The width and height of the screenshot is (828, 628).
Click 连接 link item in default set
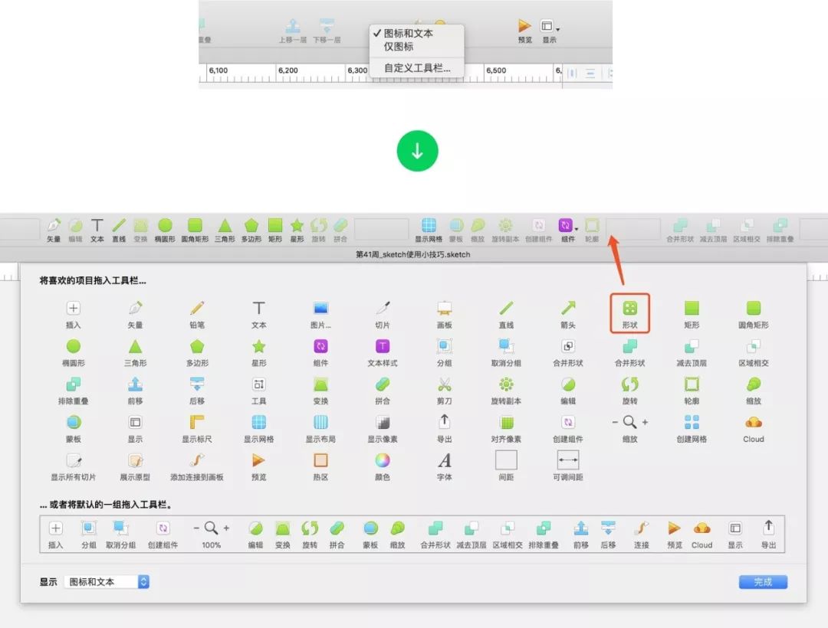(x=642, y=535)
